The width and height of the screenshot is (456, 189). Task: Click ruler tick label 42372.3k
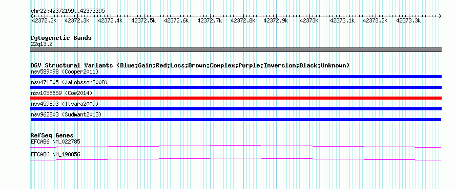pos(77,20)
